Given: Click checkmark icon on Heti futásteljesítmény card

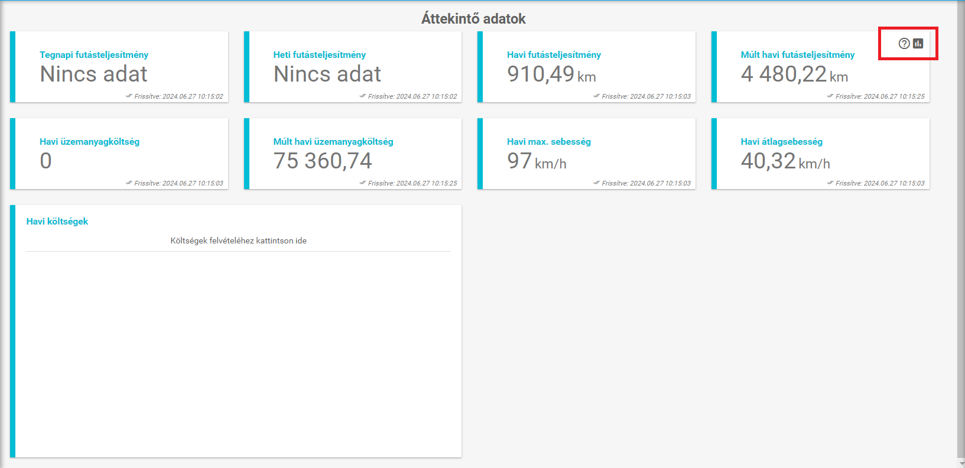Looking at the screenshot, I should 362,96.
